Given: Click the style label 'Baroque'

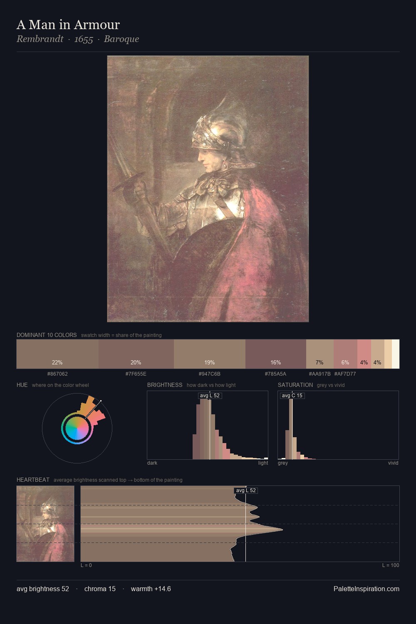Looking at the screenshot, I should pos(121,39).
